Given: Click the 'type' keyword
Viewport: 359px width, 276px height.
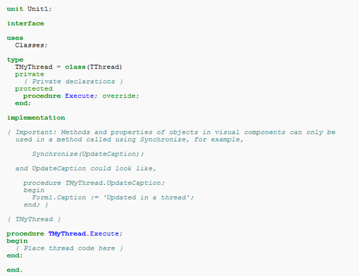Looking at the screenshot, I should click(x=15, y=60).
